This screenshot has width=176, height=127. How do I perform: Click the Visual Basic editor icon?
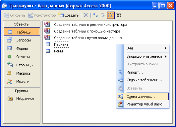tap(120, 104)
